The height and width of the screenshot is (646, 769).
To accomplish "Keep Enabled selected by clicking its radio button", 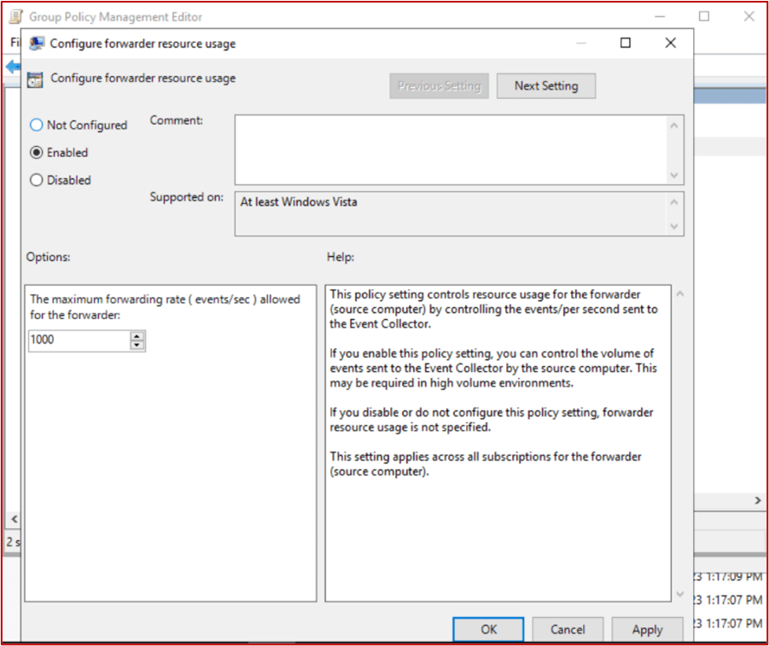I will tap(35, 152).
